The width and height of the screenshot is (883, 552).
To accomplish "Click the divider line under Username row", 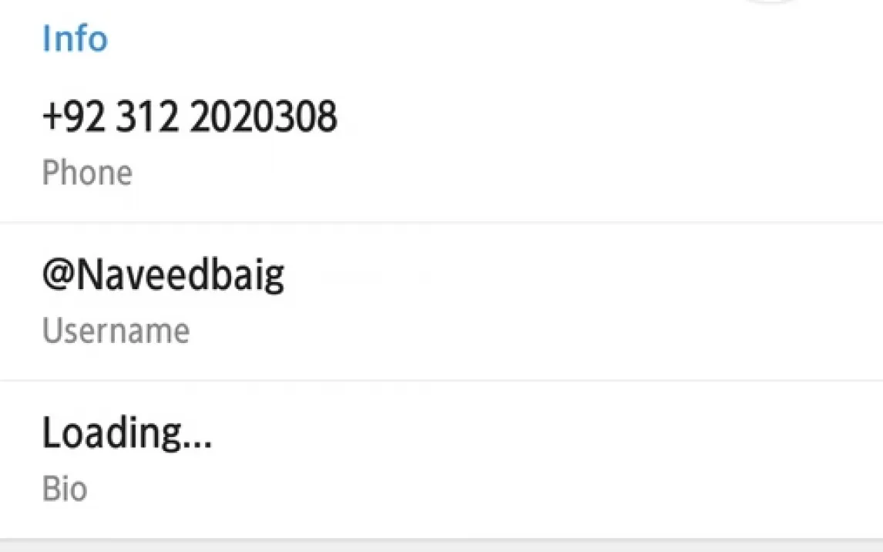I will 441,380.
